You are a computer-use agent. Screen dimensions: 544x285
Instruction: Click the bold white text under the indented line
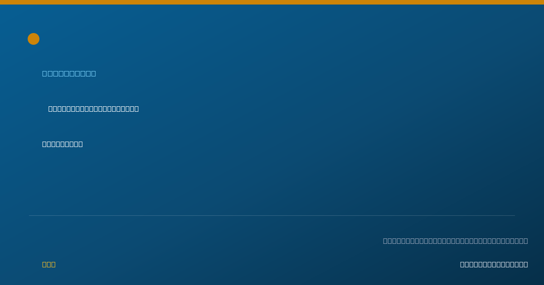click(x=63, y=144)
